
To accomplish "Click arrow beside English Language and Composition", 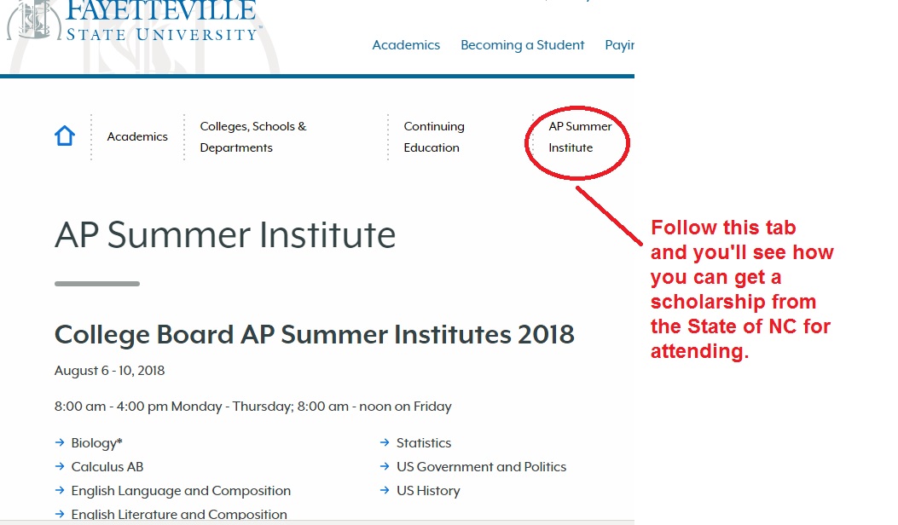I will point(60,490).
